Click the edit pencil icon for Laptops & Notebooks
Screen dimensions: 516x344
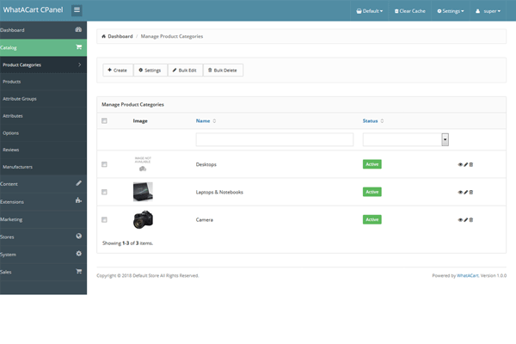coord(466,192)
